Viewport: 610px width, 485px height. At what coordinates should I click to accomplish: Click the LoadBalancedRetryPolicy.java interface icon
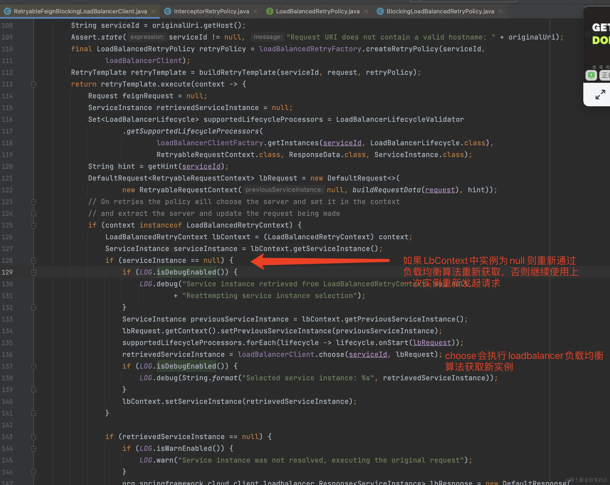[270, 11]
